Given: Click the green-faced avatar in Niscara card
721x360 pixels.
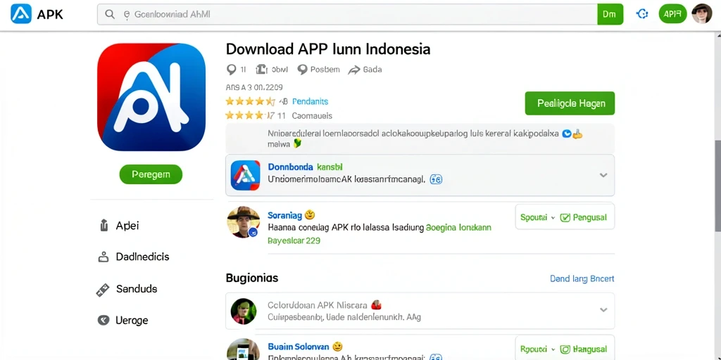Looking at the screenshot, I should click(x=243, y=311).
